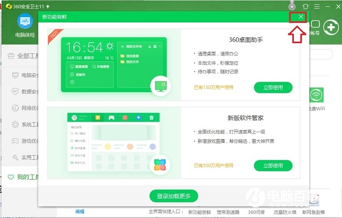342x218 pixels.
Task: Open 流量防火墙 shortcut at bottom bar
Action: pos(285,212)
